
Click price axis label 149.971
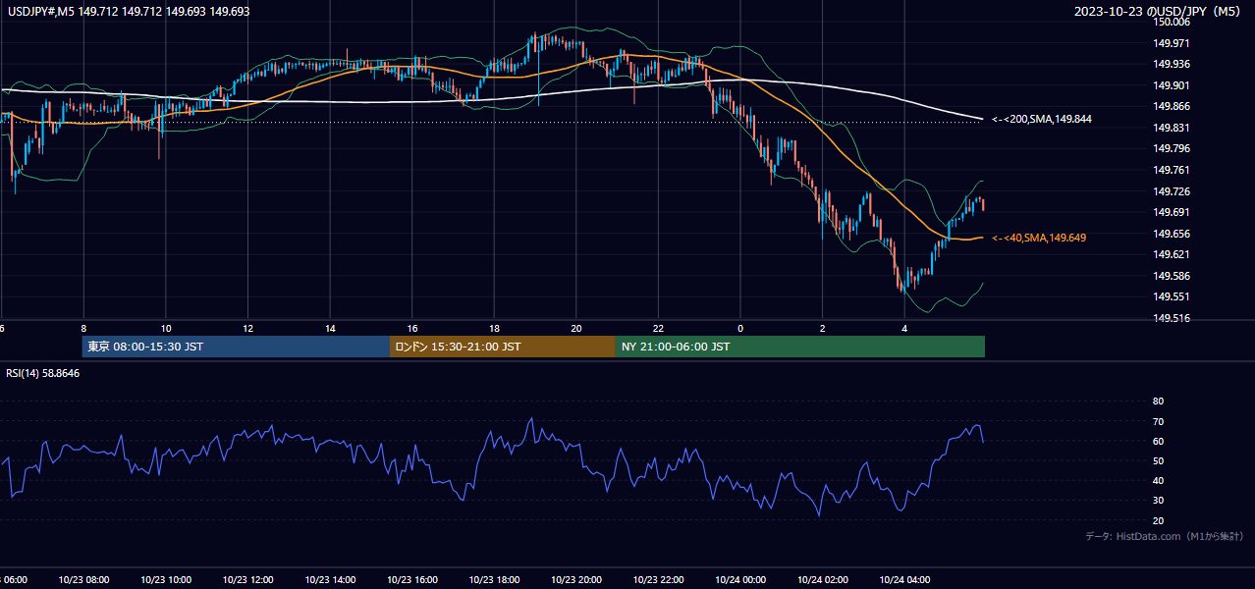click(x=1172, y=43)
